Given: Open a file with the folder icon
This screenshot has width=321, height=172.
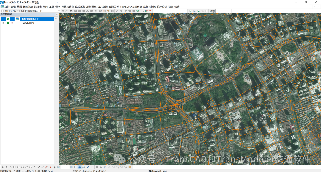Looking at the screenshot, I should (x=7, y=11).
